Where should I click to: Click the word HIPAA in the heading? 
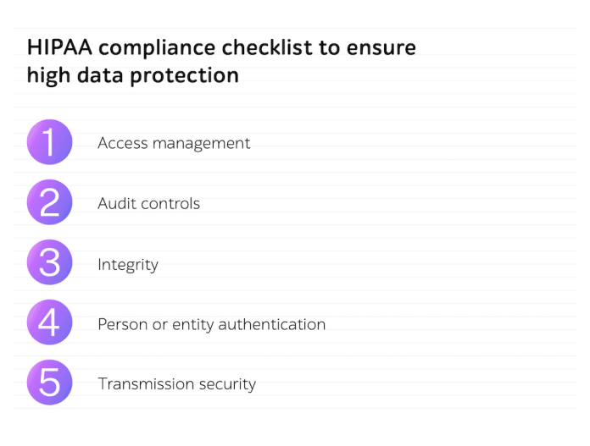(59, 47)
